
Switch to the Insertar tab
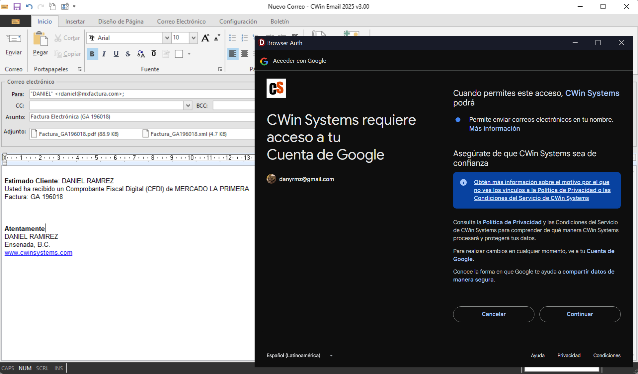tap(75, 21)
